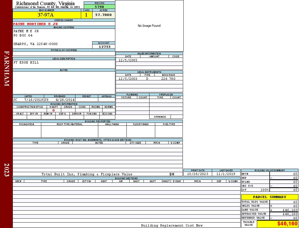The height and width of the screenshot is (228, 299).
Task: Select the book/page value 226 780
Action: 168,79
